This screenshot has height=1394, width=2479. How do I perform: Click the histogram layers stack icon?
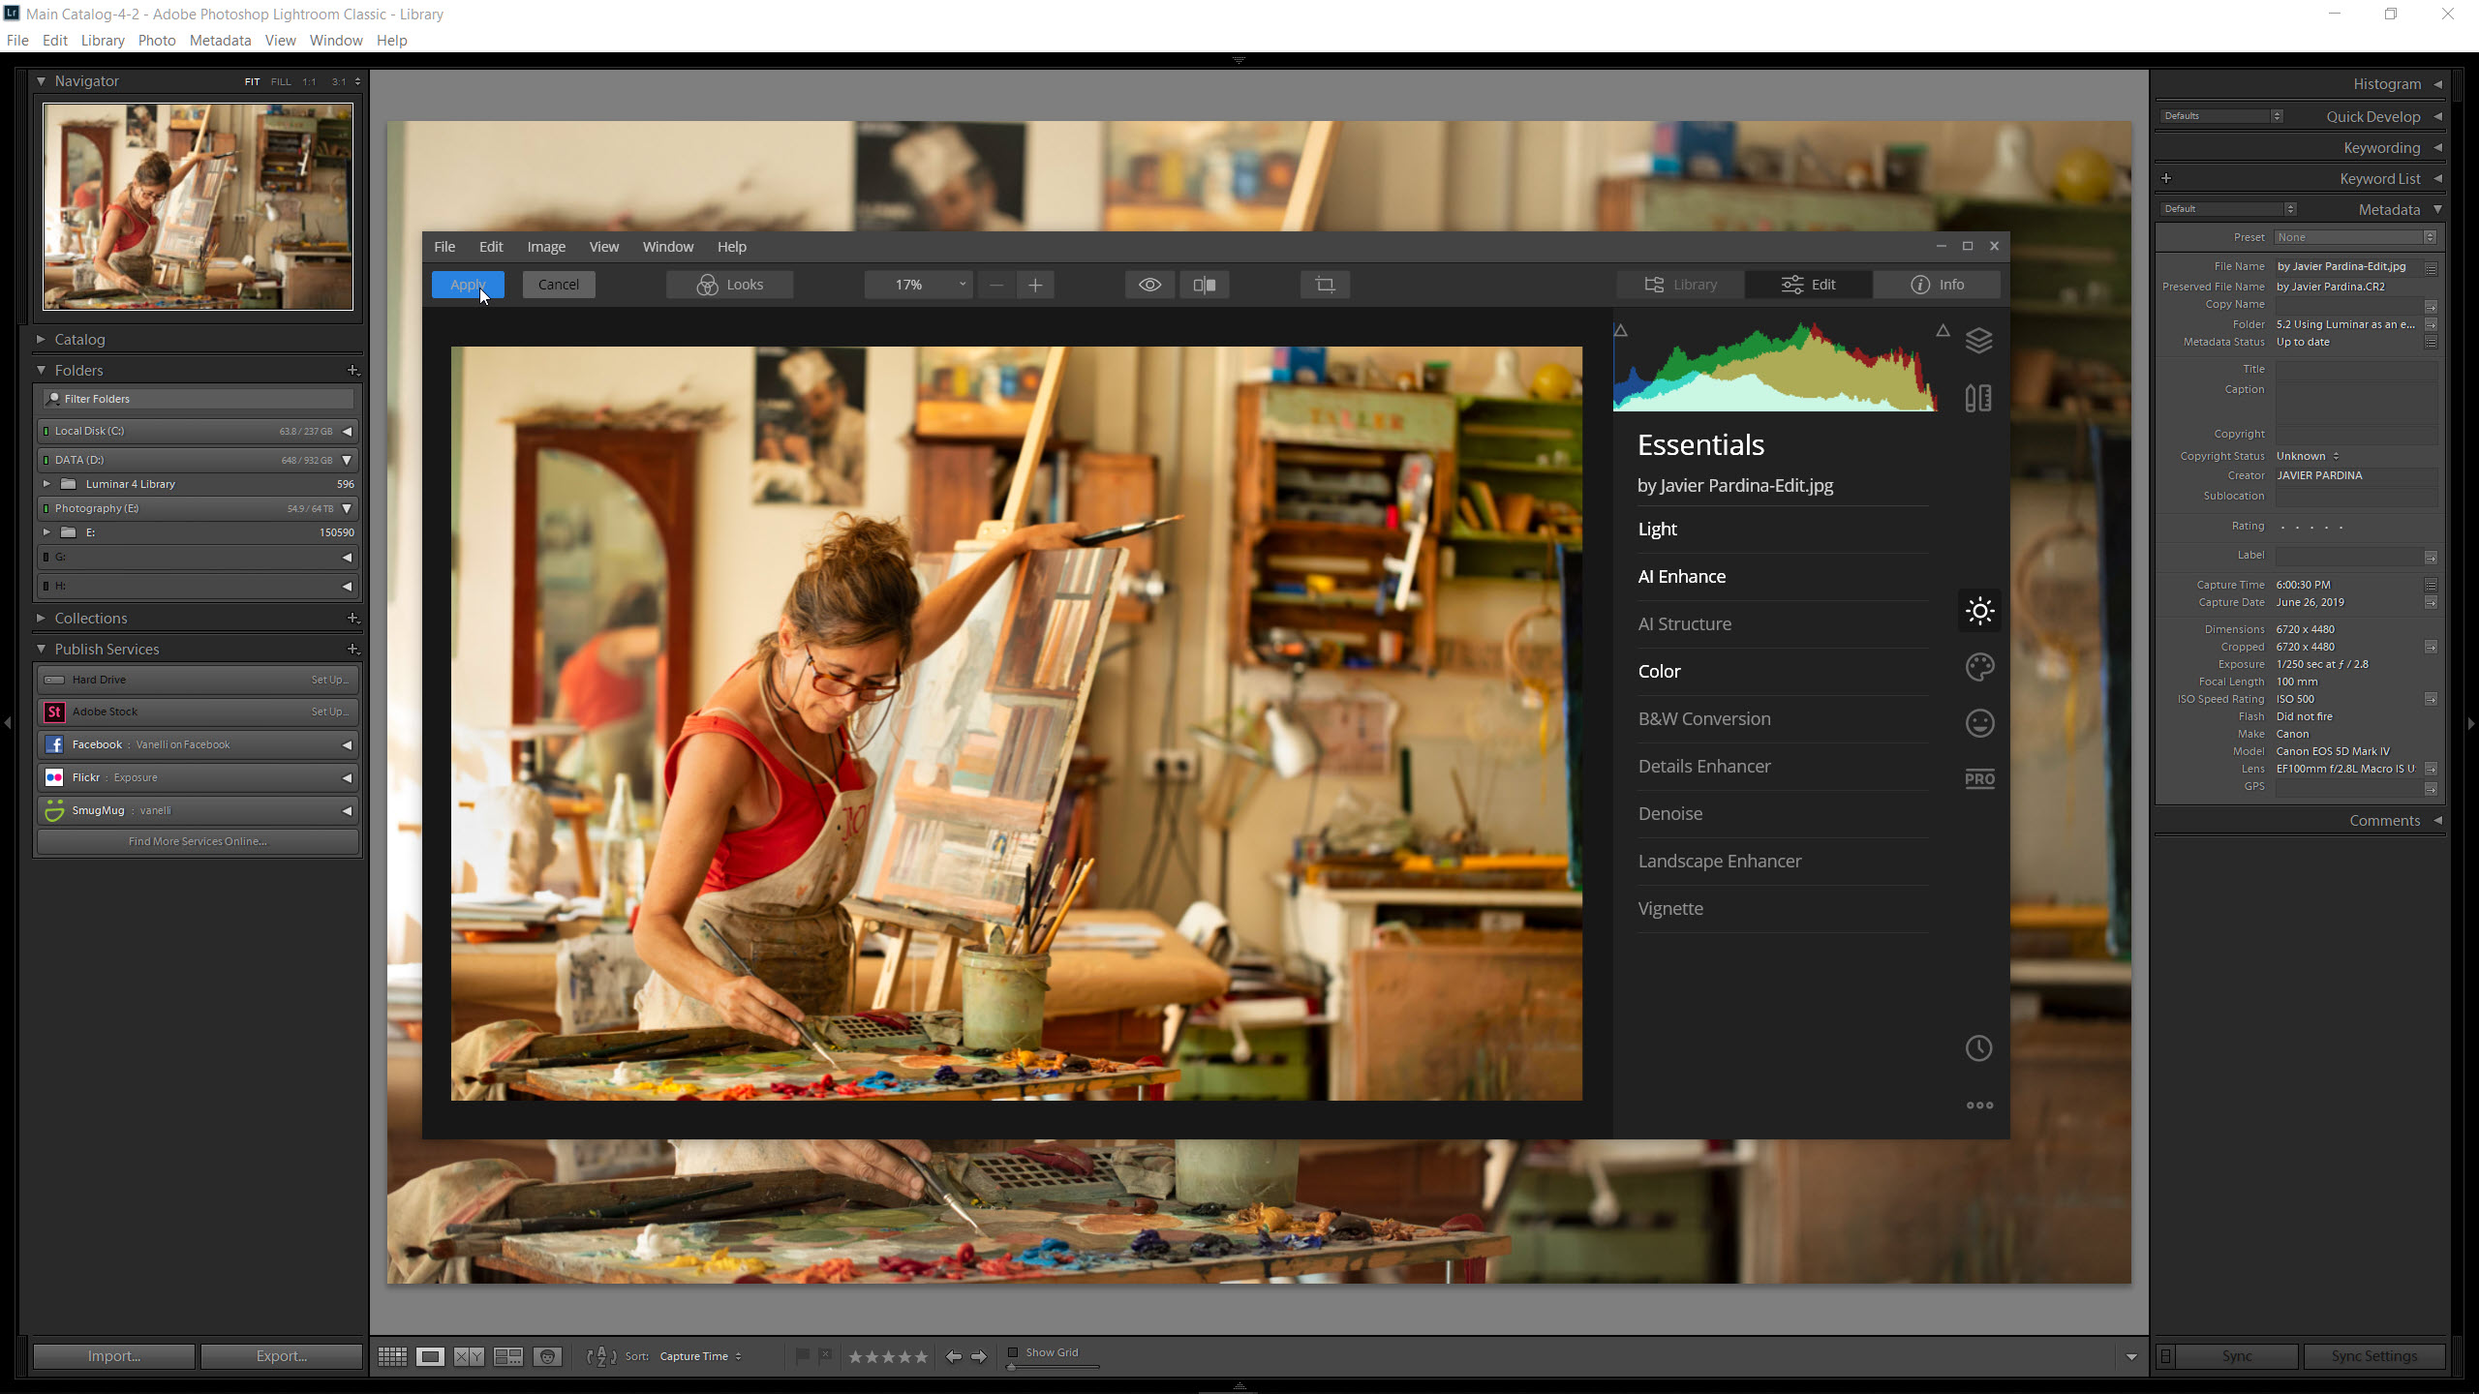pyautogui.click(x=1980, y=342)
